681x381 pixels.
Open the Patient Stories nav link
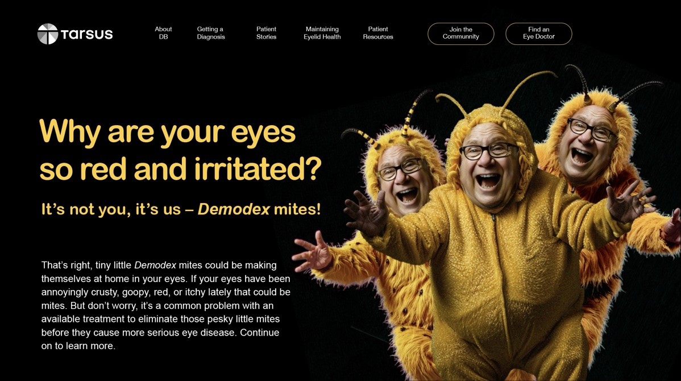coord(266,33)
